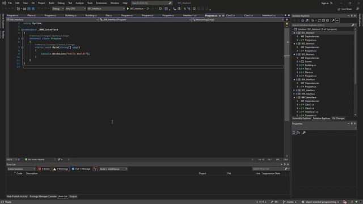Switch to Git Changes panel tab
Image resolution: width=363 pixels, height=204 pixels.
coord(338,118)
